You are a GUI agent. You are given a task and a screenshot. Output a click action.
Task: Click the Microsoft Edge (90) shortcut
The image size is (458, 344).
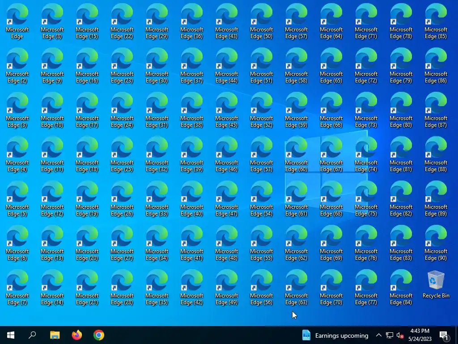point(436,243)
